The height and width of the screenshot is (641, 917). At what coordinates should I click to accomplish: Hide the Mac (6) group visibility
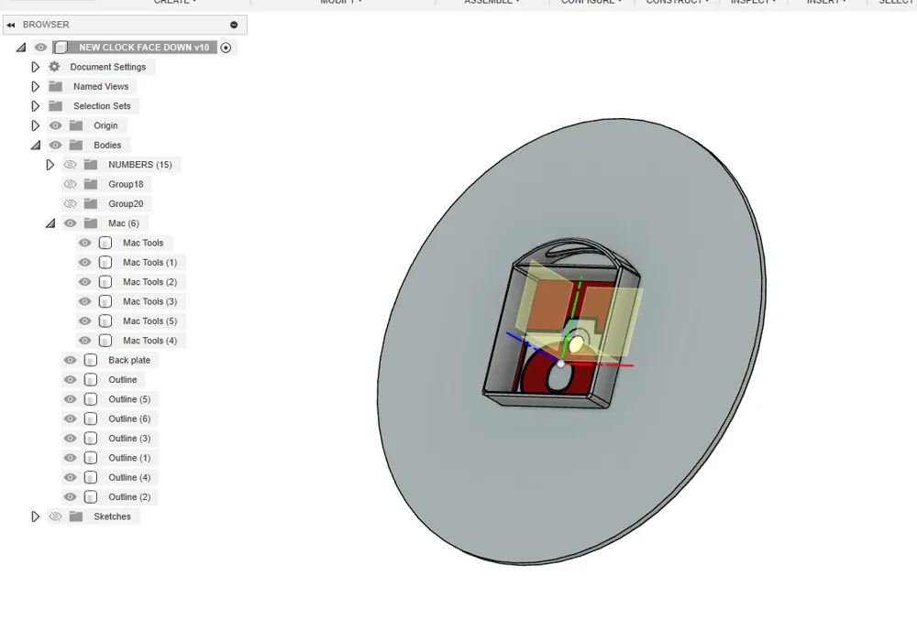pos(70,223)
